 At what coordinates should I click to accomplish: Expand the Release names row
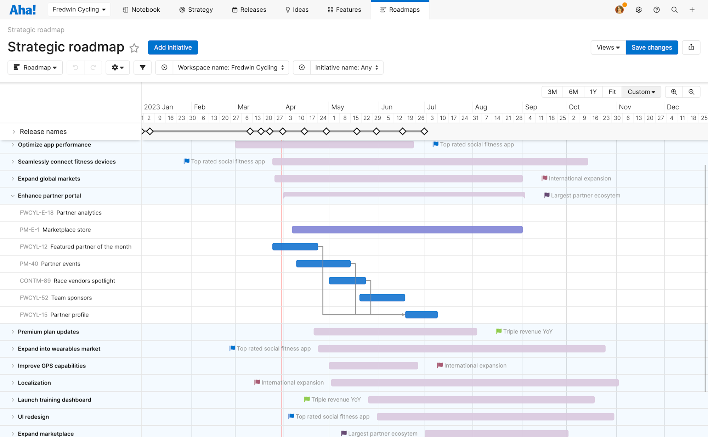coord(13,131)
